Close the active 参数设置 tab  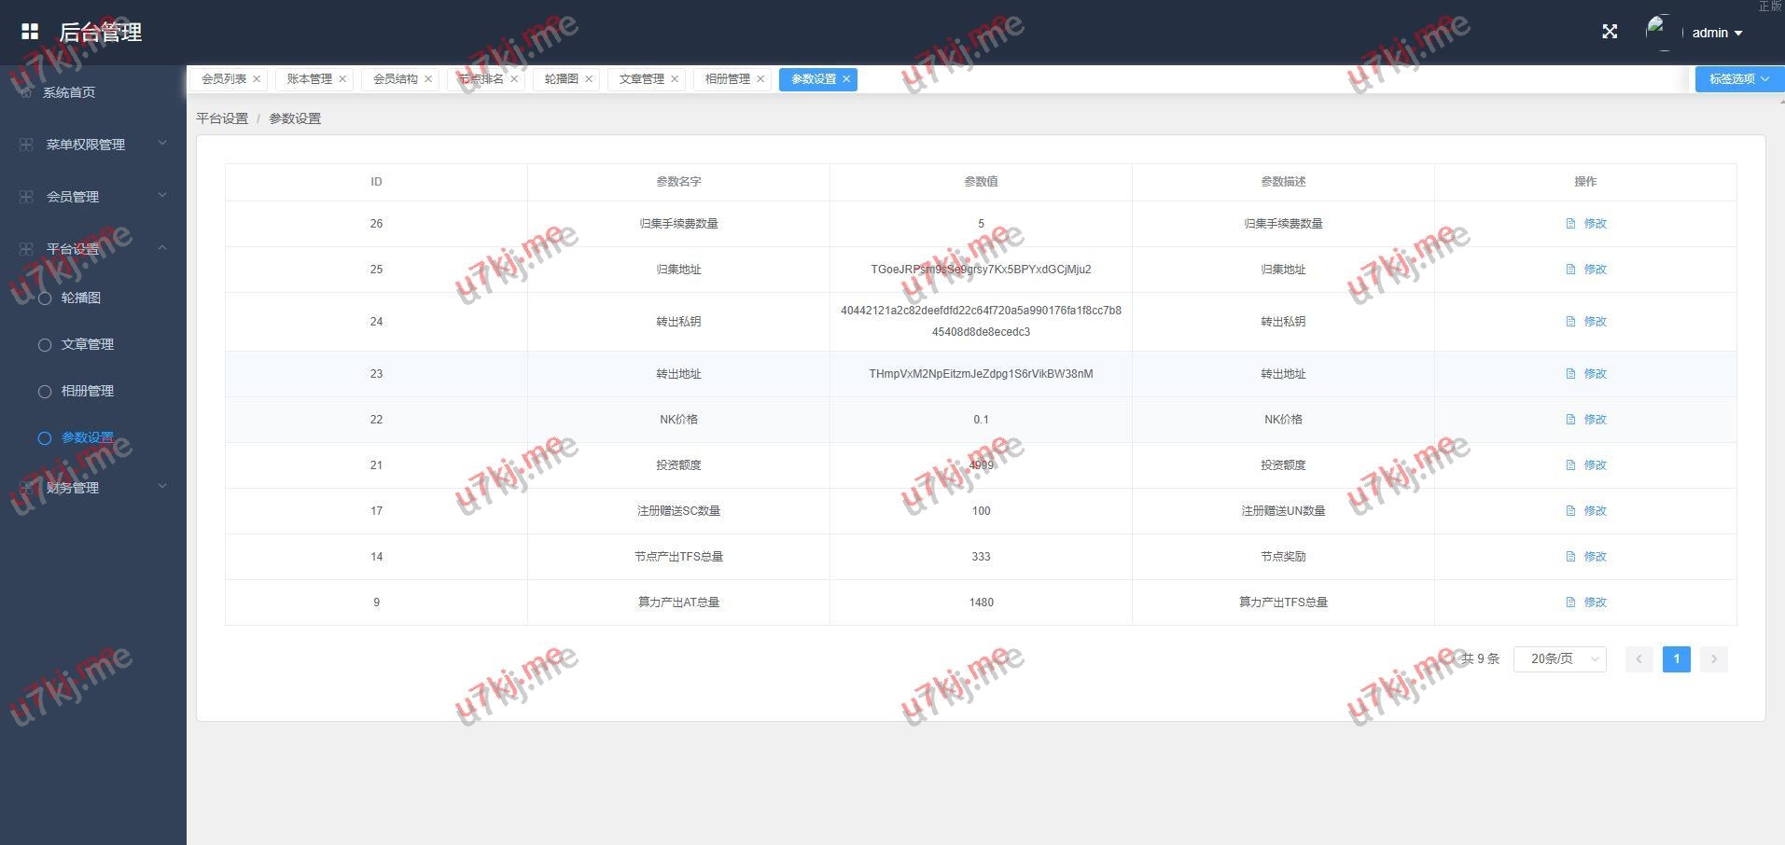[x=846, y=79]
